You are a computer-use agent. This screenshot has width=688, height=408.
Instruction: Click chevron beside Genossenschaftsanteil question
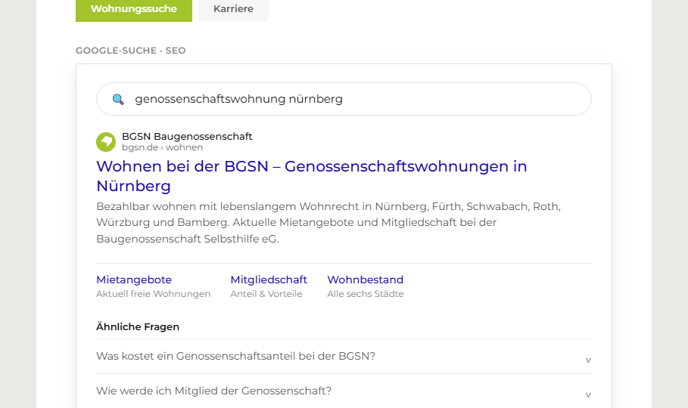click(588, 360)
